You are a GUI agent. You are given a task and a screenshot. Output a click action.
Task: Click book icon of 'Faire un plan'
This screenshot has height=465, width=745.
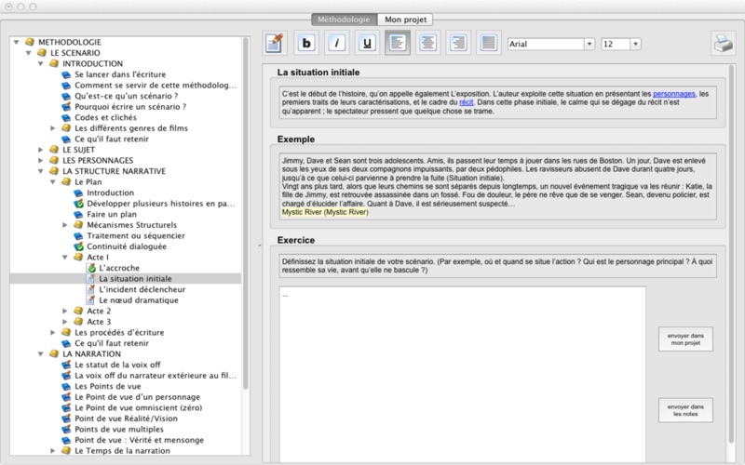(x=78, y=215)
